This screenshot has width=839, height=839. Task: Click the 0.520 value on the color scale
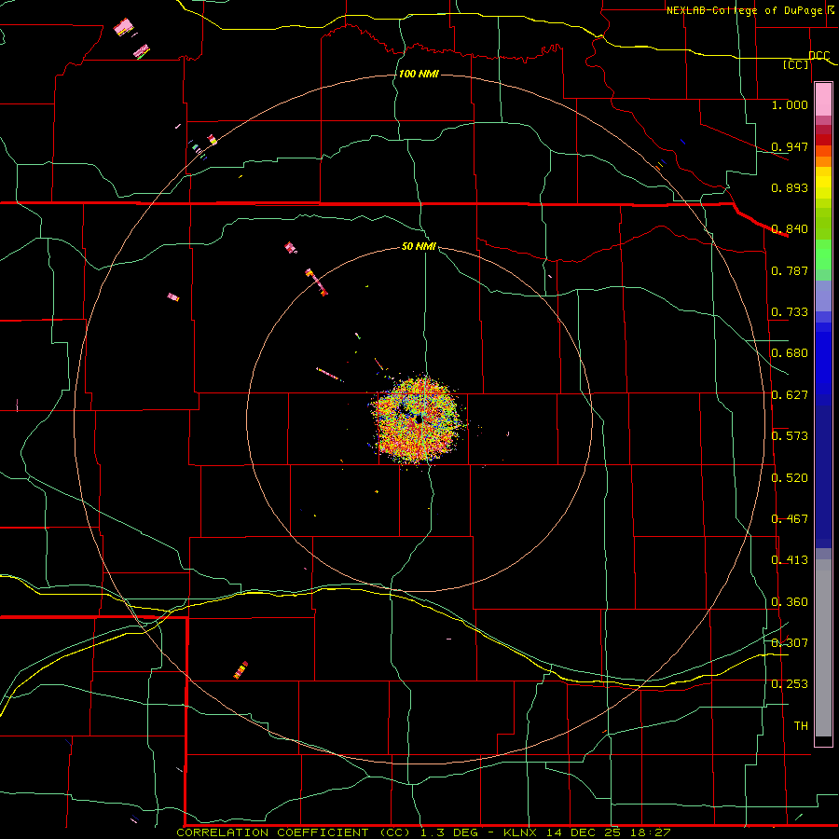tap(790, 478)
